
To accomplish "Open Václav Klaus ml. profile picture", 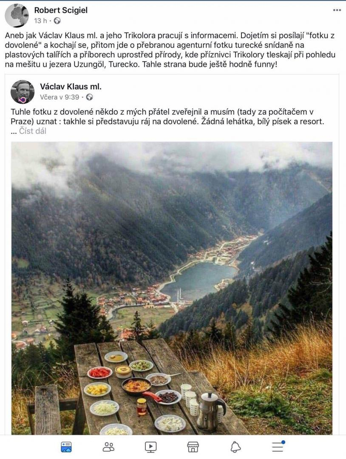I will click(x=23, y=92).
